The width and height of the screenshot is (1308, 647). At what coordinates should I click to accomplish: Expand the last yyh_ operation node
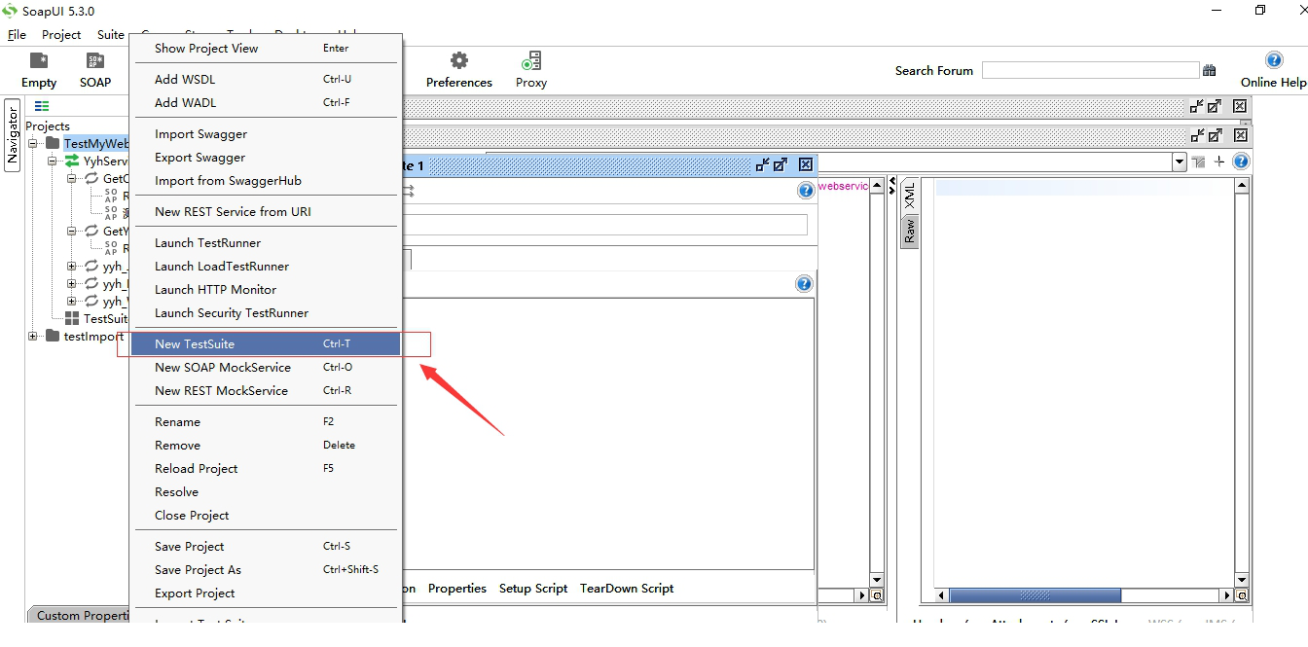(x=71, y=301)
